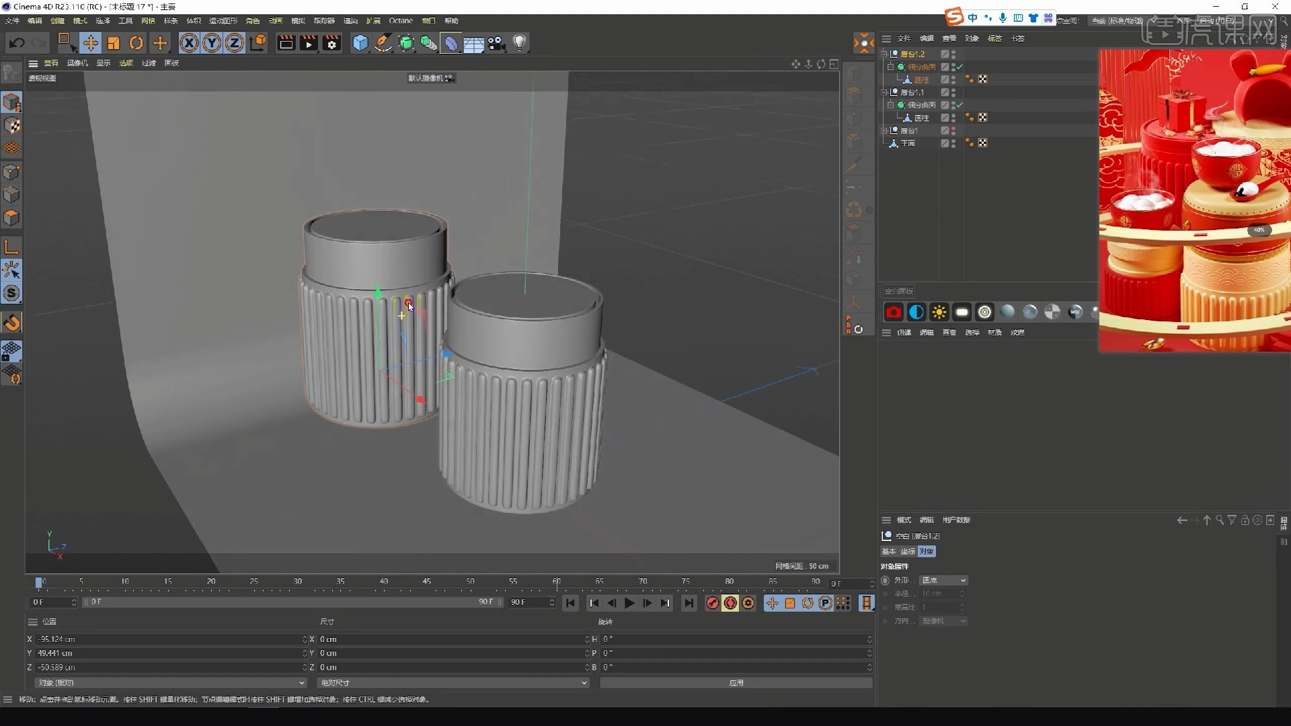This screenshot has height=726, width=1291.
Task: Select the Move tool in top toolbar
Action: (90, 43)
